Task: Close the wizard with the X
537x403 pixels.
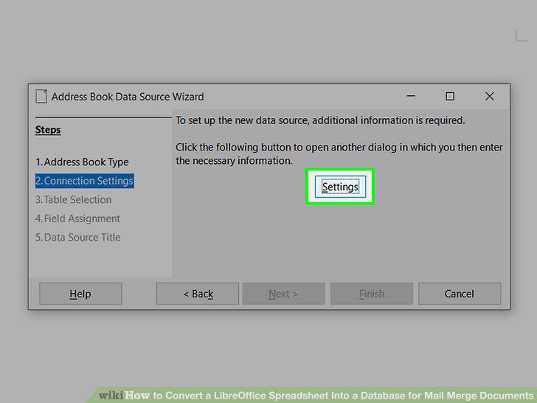Action: 490,96
